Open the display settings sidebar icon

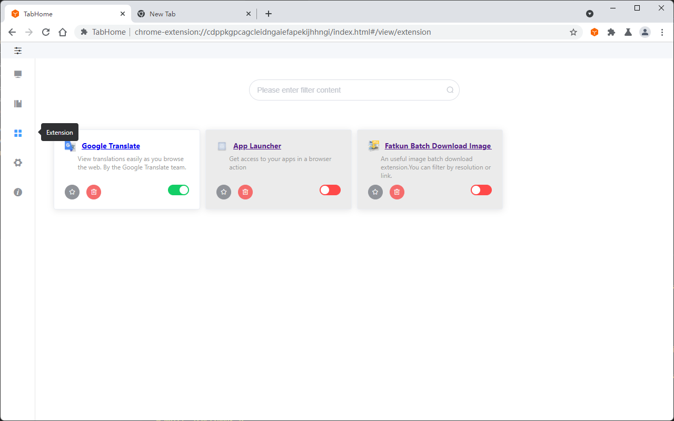click(17, 74)
